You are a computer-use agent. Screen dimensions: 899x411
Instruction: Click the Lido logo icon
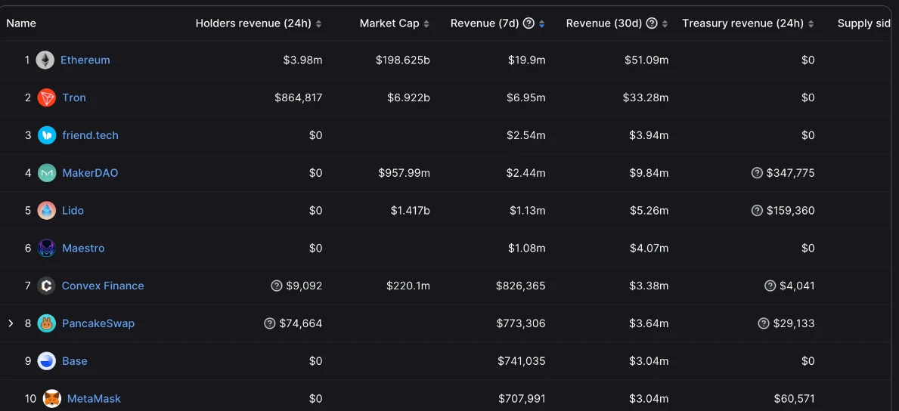click(46, 210)
